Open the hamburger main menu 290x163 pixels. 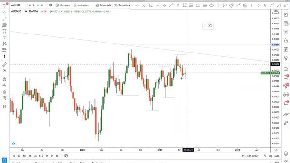pos(5,5)
